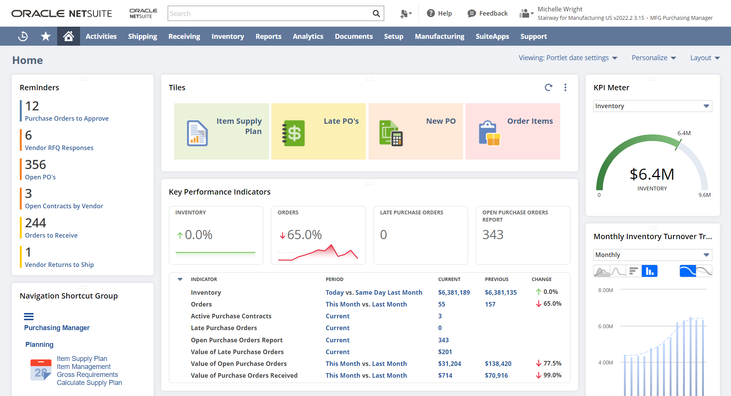Click the Gross Requirements shortcut link
Screen dimensions: 731x396
point(87,375)
